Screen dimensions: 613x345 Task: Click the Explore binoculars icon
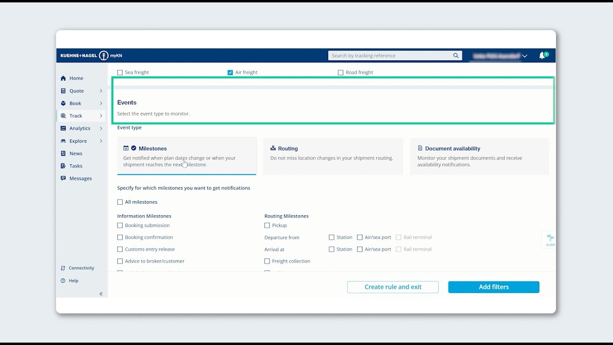tap(63, 141)
